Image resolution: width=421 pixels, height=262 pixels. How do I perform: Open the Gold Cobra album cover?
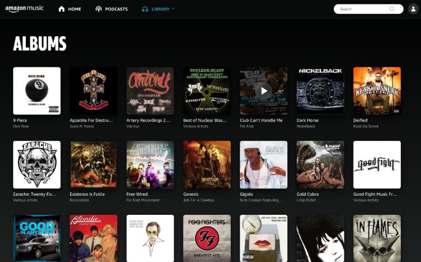pyautogui.click(x=320, y=164)
